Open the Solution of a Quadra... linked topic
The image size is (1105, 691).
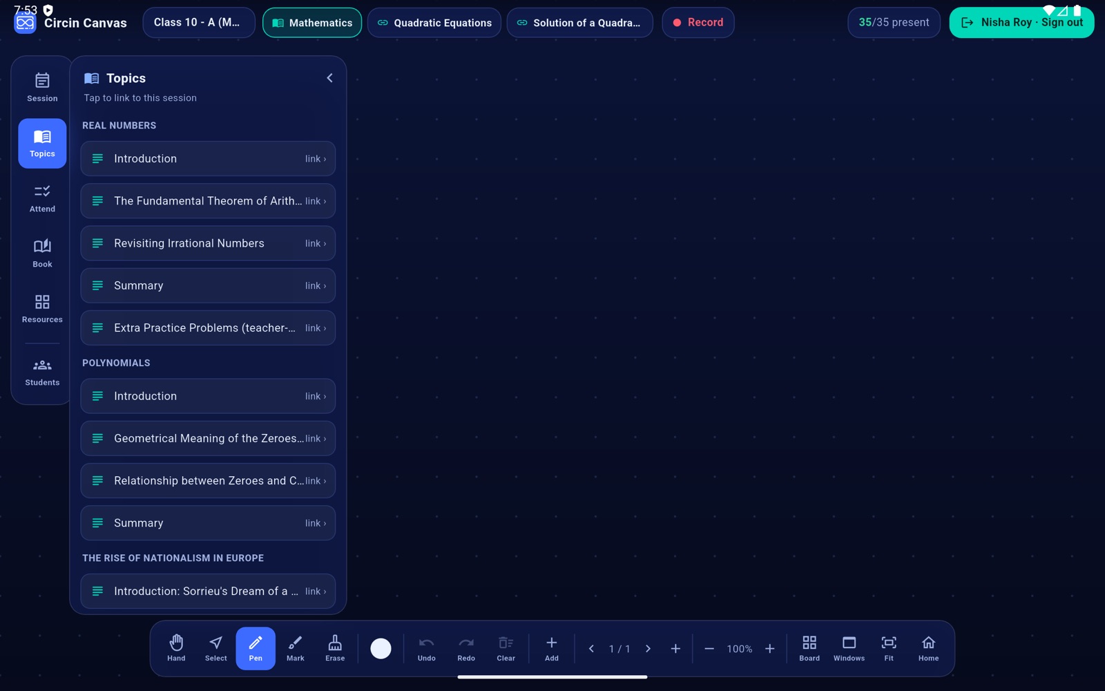coord(579,23)
